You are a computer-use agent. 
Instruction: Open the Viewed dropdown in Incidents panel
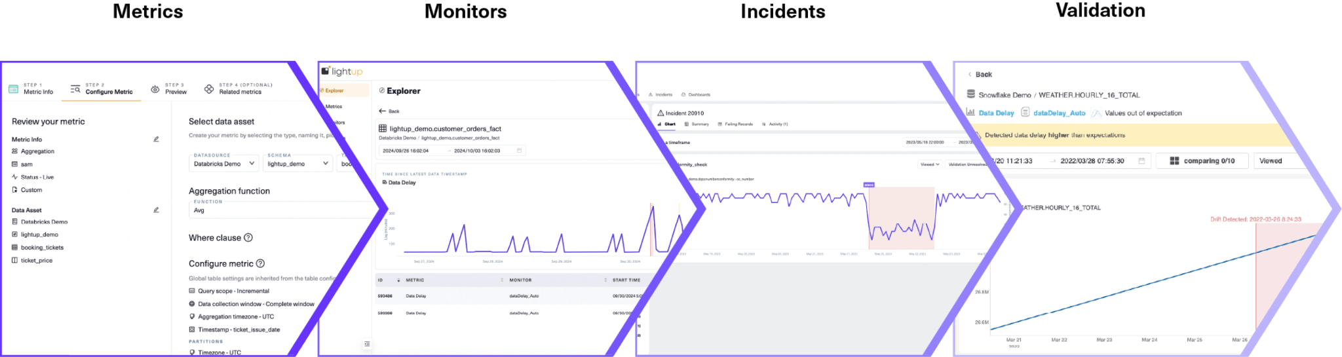(930, 164)
